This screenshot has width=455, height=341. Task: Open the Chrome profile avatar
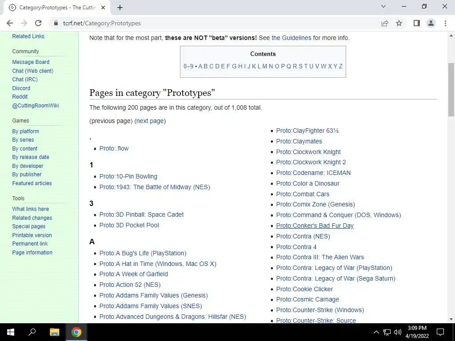431,23
